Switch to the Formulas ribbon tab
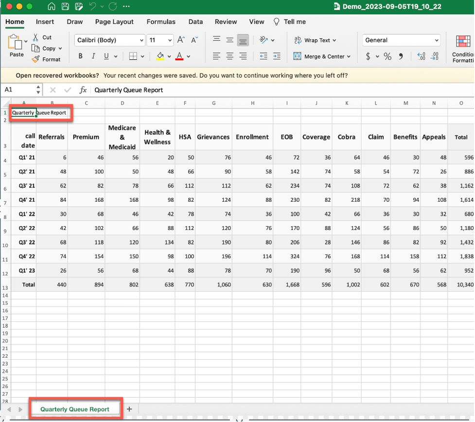The image size is (475, 422). tap(160, 22)
